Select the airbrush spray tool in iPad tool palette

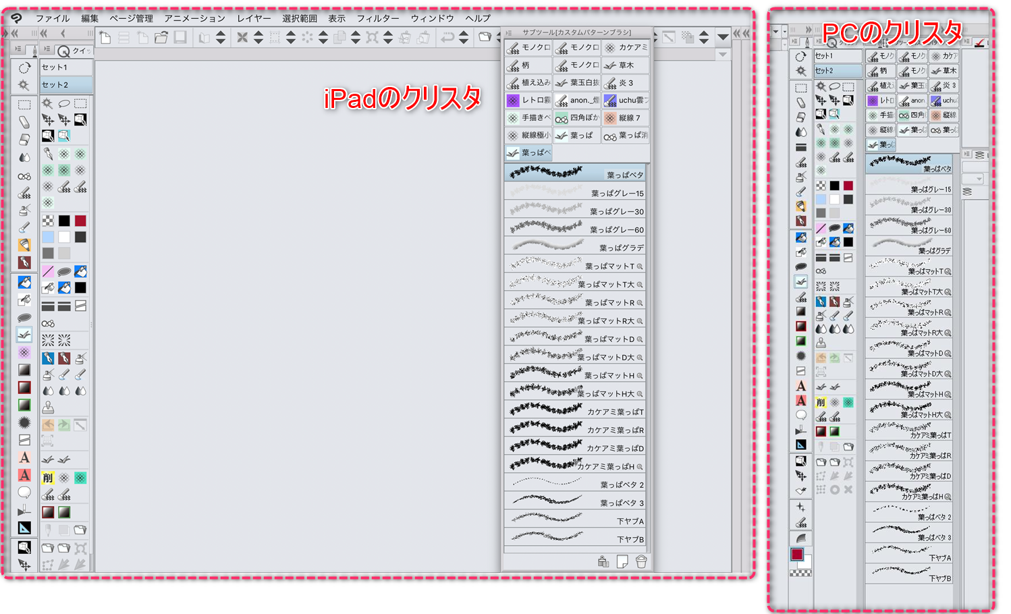pos(24,211)
